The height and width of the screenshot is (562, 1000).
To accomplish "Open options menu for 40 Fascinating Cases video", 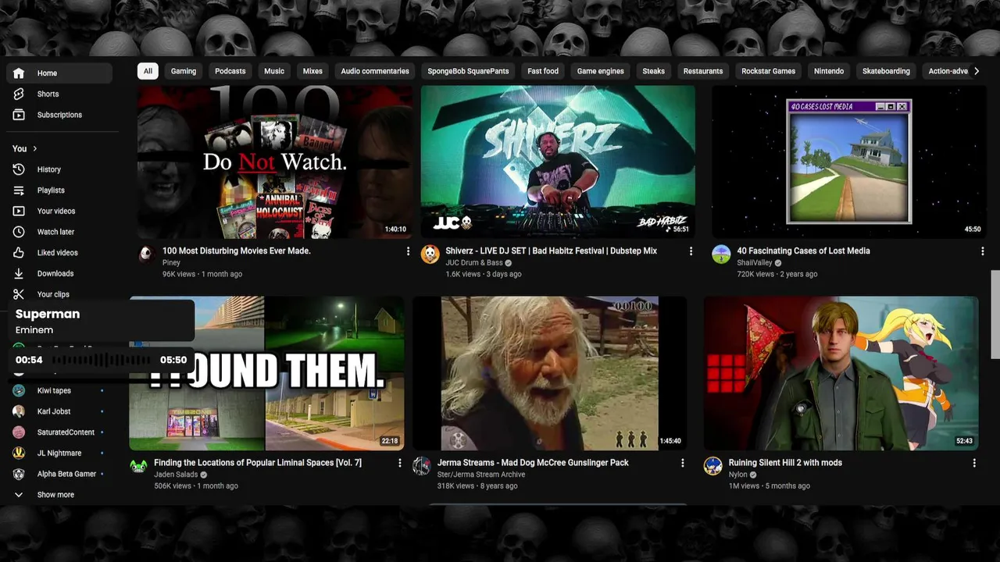I will (983, 251).
